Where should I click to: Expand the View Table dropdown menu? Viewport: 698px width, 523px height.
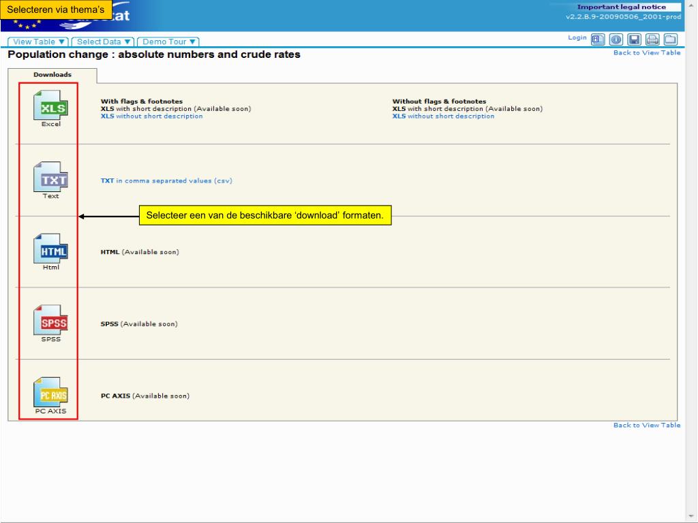[38, 42]
